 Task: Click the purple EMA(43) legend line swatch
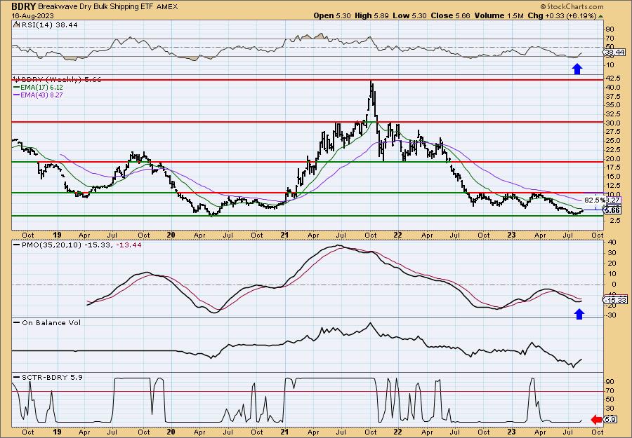click(x=16, y=95)
